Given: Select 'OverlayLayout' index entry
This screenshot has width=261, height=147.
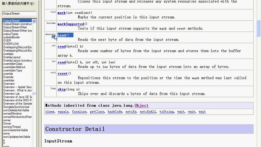Looking at the screenshot, I should [12, 57].
